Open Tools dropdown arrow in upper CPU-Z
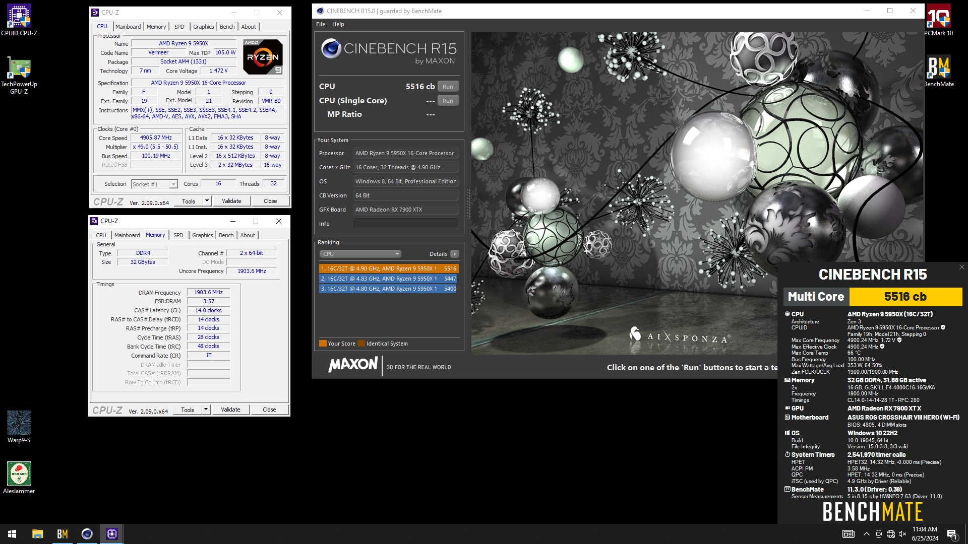The image size is (968, 544). [x=206, y=201]
